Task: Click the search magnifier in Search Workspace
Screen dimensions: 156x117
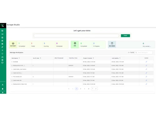Action: 136,52
